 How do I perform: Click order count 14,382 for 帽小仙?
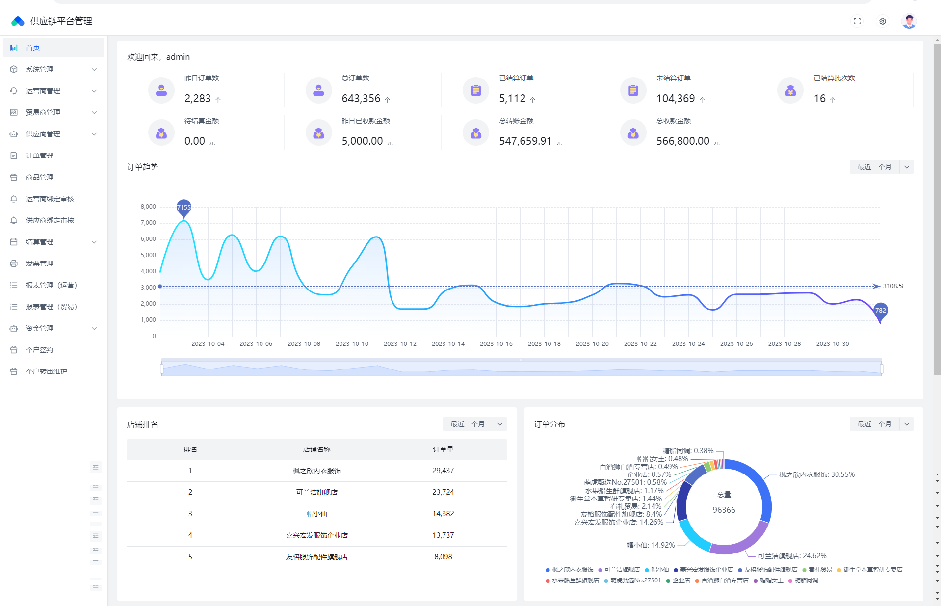tap(443, 514)
